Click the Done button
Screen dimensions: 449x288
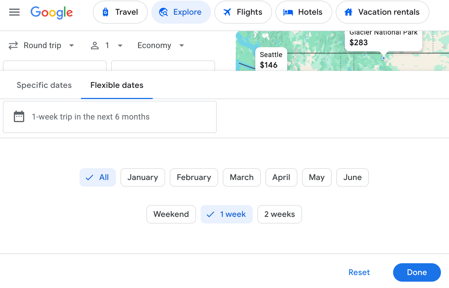pyautogui.click(x=417, y=272)
